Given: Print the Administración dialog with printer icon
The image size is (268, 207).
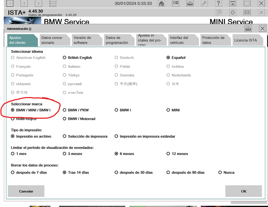Looking at the screenshot, I should point(248,28).
